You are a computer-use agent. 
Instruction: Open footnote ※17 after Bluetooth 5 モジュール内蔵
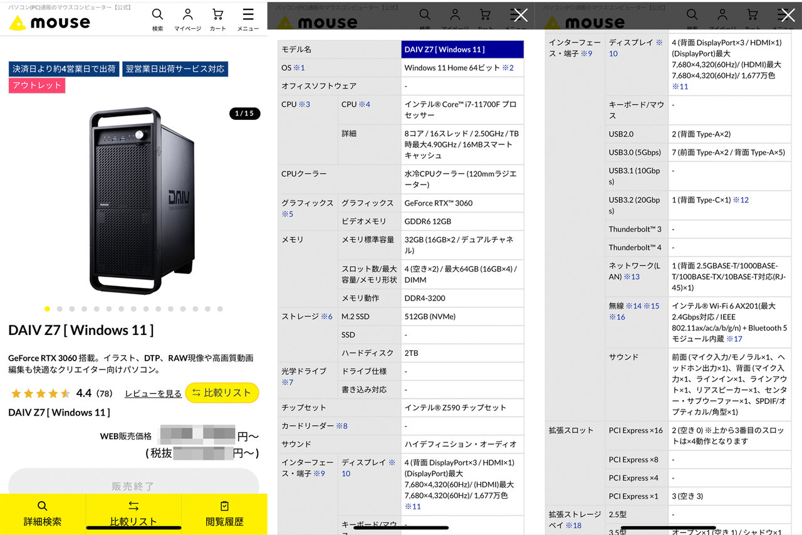pos(734,339)
